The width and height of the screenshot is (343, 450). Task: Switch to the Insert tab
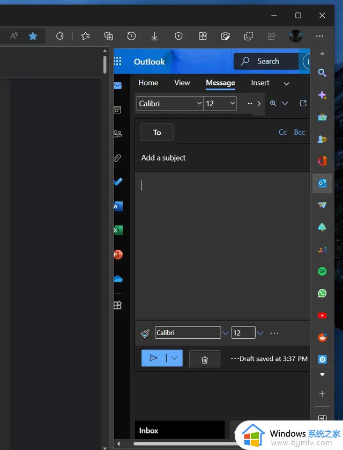pos(260,83)
